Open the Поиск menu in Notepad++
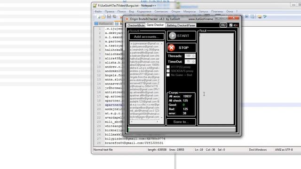Image resolution: width=301 pixels, height=169 pixels. [121, 11]
